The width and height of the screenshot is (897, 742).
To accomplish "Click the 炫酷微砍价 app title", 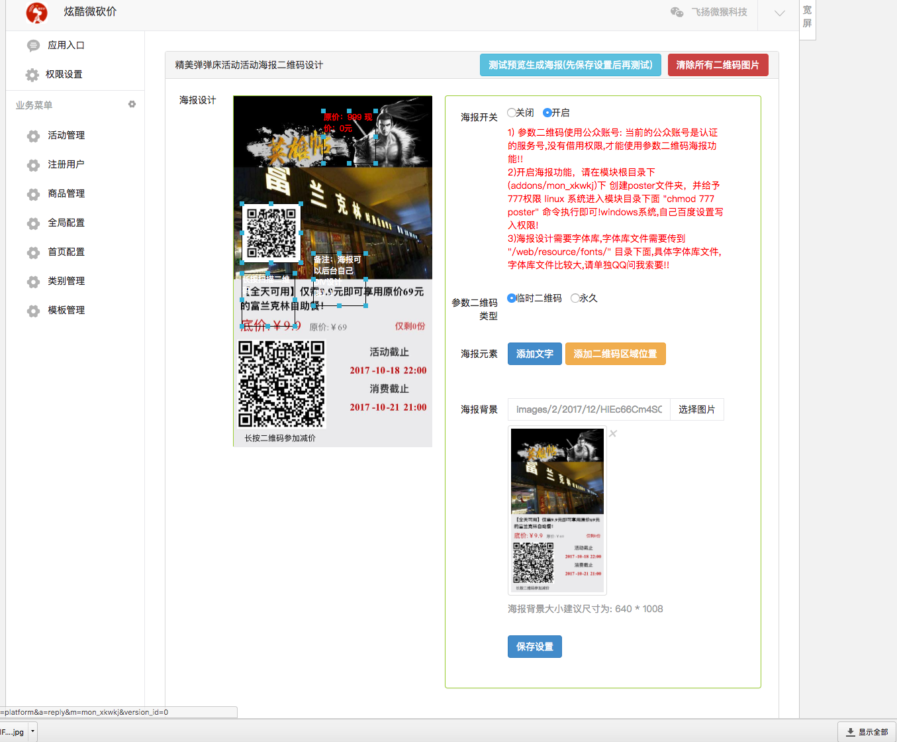I will [90, 12].
